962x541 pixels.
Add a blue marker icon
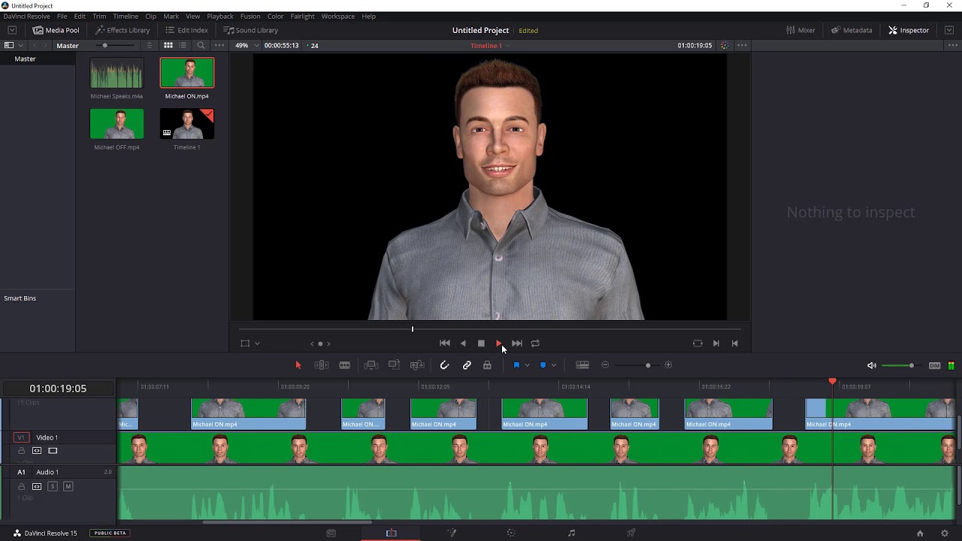(x=543, y=365)
